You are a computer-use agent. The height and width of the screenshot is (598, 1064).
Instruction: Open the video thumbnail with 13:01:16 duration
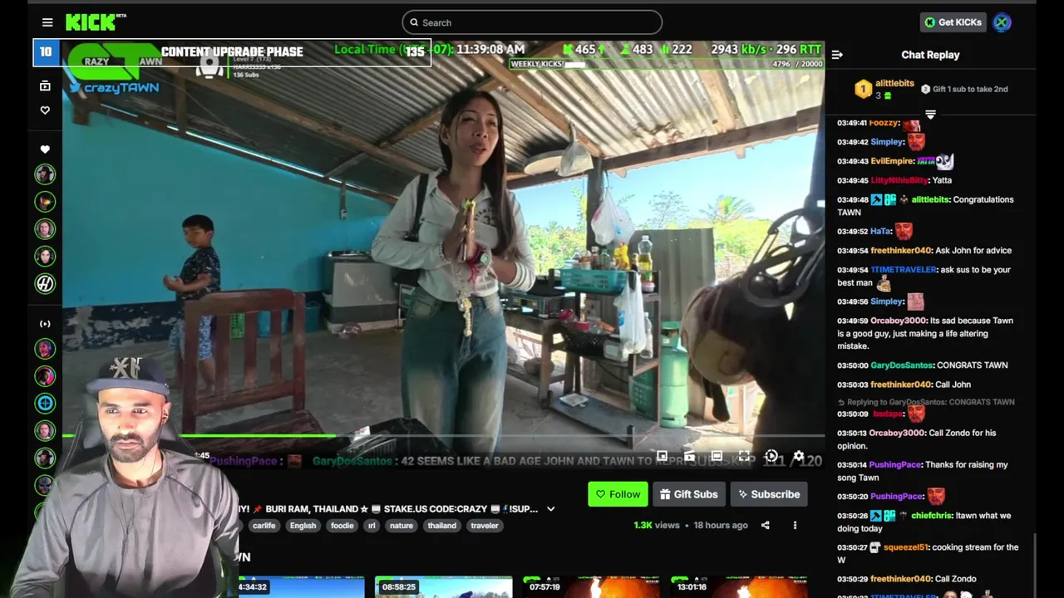(738, 586)
